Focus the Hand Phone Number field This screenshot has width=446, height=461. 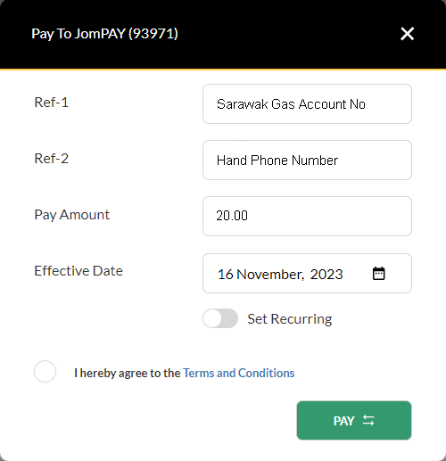coord(307,161)
